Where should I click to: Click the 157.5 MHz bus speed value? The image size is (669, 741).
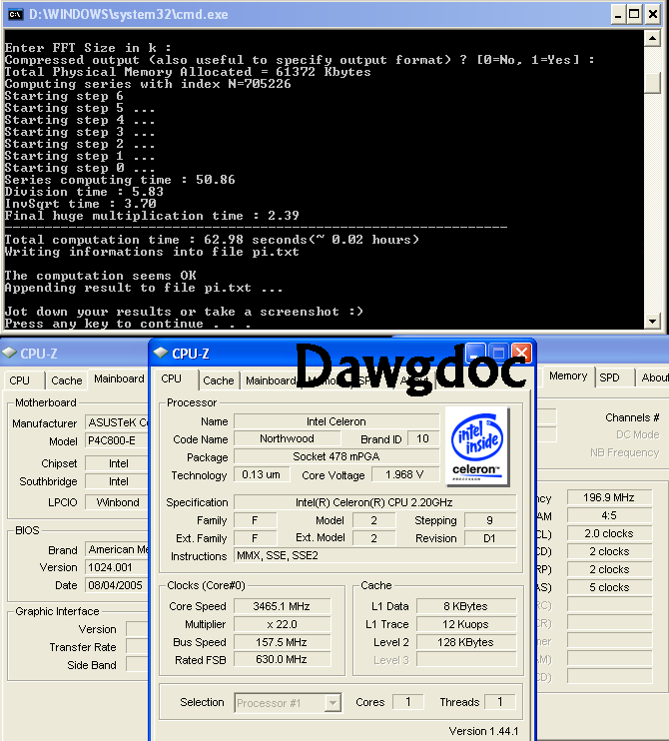coord(282,642)
